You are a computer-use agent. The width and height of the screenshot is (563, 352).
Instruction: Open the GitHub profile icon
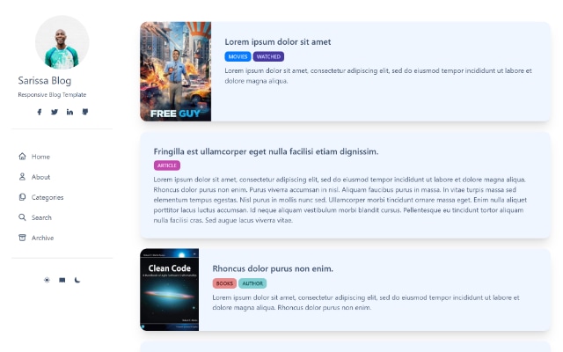85,112
